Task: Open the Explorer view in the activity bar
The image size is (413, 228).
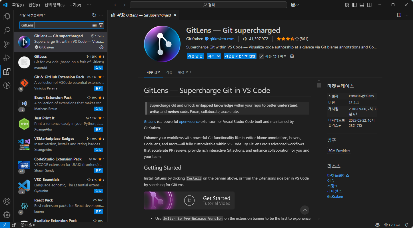Action: point(7,17)
